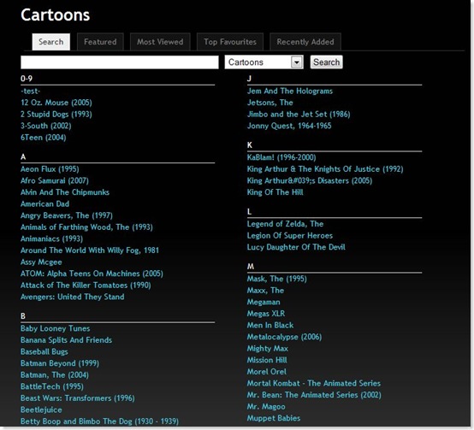
Task: Open the Cartoons category dropdown
Action: [x=264, y=62]
